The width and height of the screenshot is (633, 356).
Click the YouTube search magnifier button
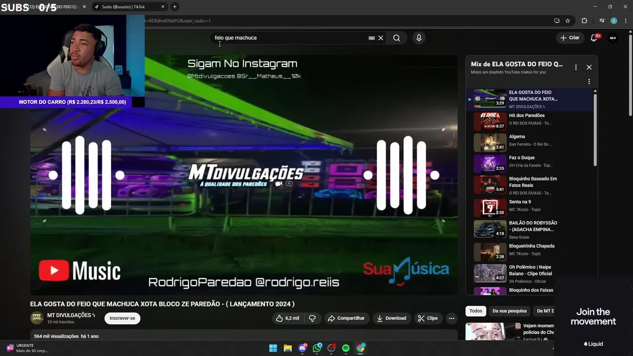coord(397,38)
